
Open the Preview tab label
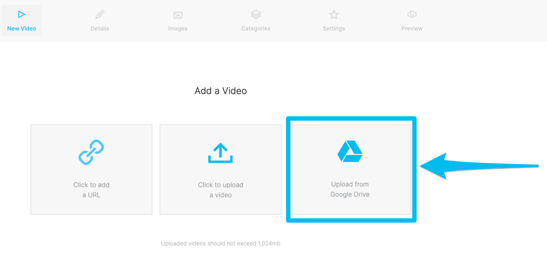click(x=412, y=29)
